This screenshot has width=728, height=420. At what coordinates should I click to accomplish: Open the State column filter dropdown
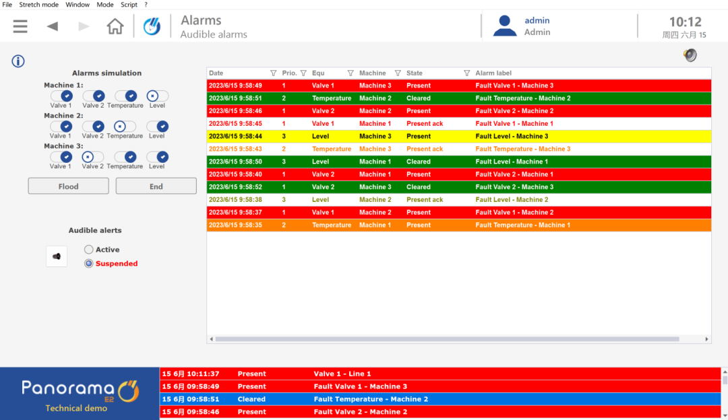pyautogui.click(x=466, y=73)
